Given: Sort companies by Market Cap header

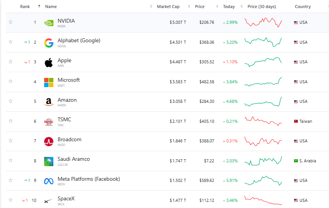Looking at the screenshot, I should [x=168, y=7].
